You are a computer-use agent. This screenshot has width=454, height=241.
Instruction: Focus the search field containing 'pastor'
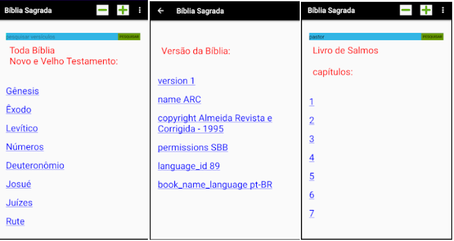365,37
